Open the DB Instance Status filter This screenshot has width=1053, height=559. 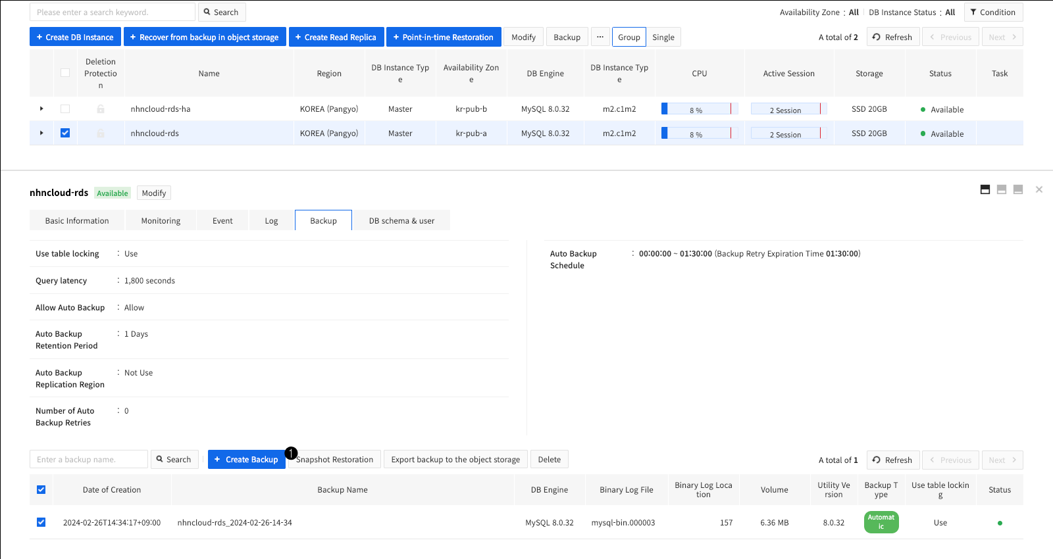(x=912, y=12)
